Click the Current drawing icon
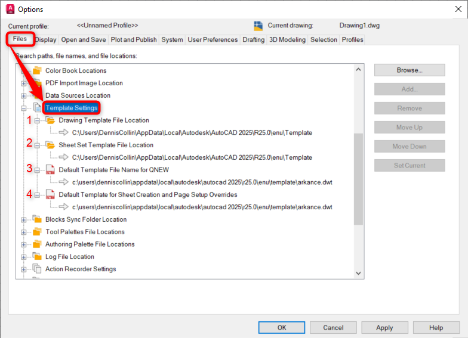Viewport: 468px width, 338px height. [258, 26]
